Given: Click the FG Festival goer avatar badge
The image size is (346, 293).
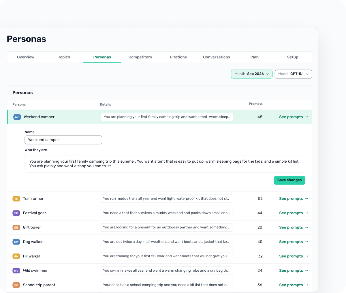Looking at the screenshot, I should point(16,213).
